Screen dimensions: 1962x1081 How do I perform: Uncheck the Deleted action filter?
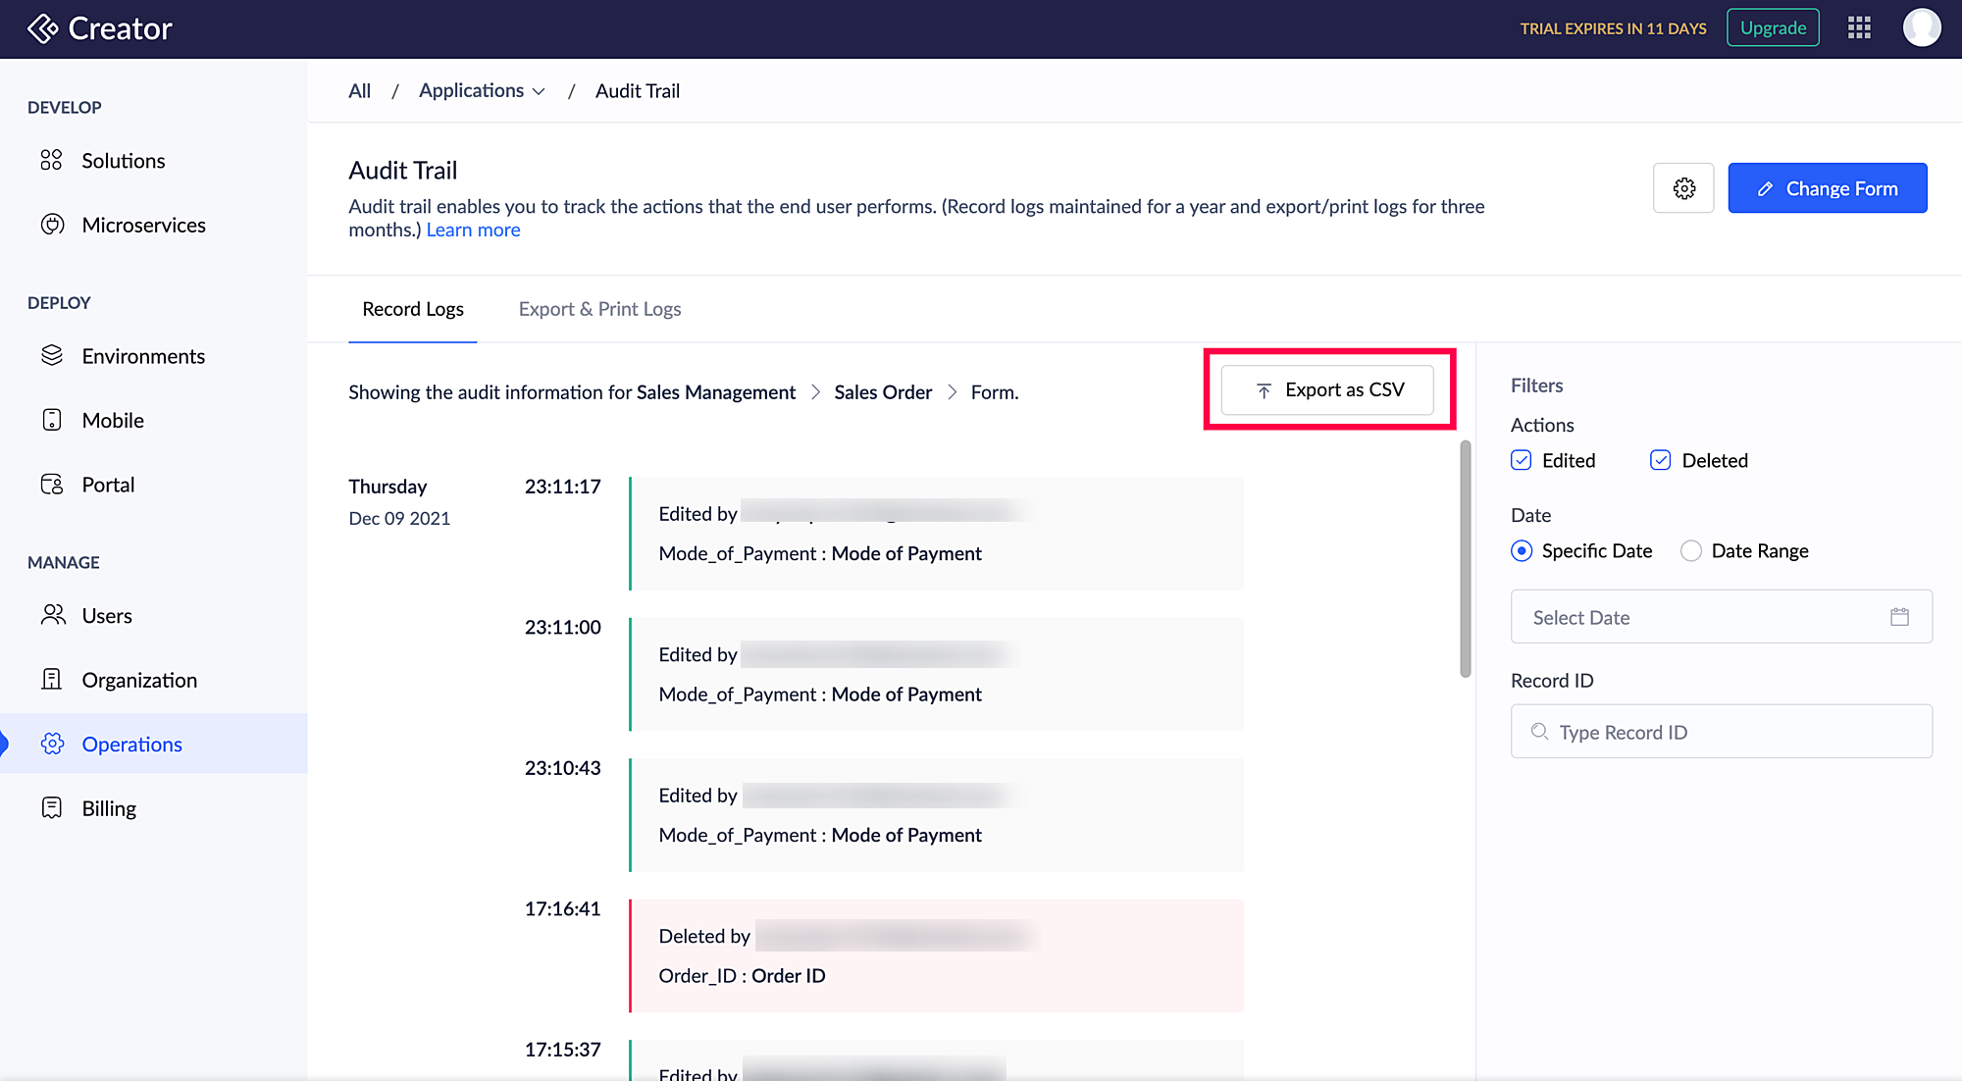tap(1661, 460)
